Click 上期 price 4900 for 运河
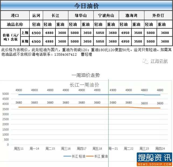Screen dimensions: 173x167 tap(36, 33)
